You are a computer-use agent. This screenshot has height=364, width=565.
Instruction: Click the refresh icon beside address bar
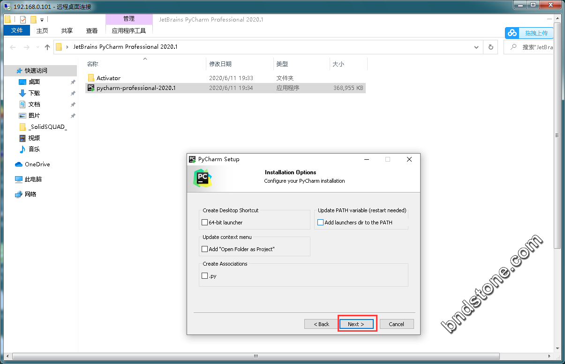click(x=490, y=47)
